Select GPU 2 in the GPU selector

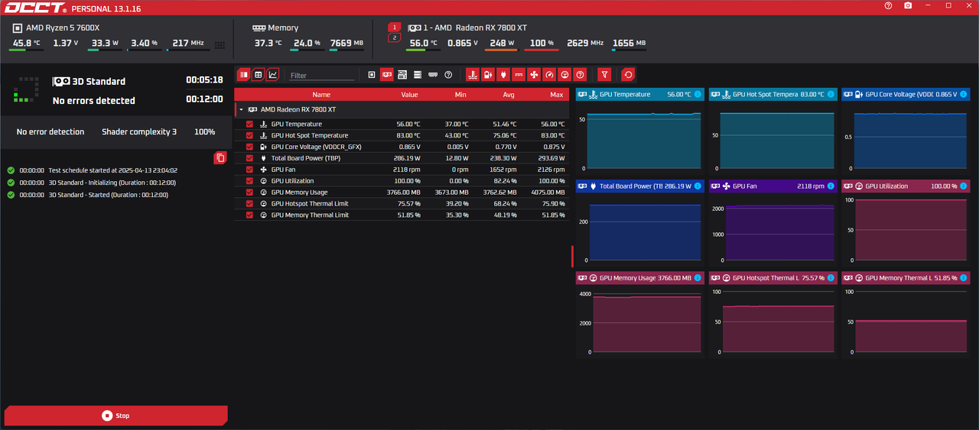pos(395,37)
